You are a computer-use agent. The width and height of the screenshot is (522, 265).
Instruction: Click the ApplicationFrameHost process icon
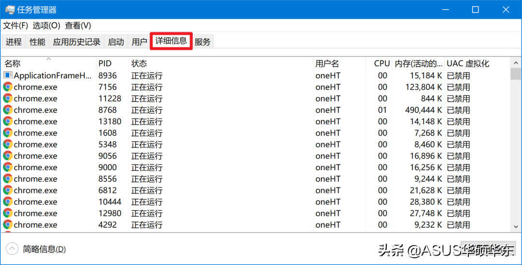8,75
